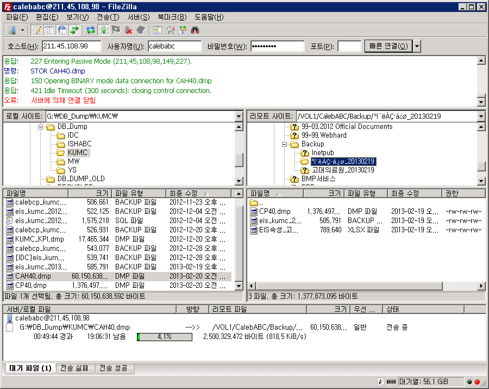This screenshot has height=389, width=489.
Task: Toggle the local directory tree view
Action: click(49, 30)
